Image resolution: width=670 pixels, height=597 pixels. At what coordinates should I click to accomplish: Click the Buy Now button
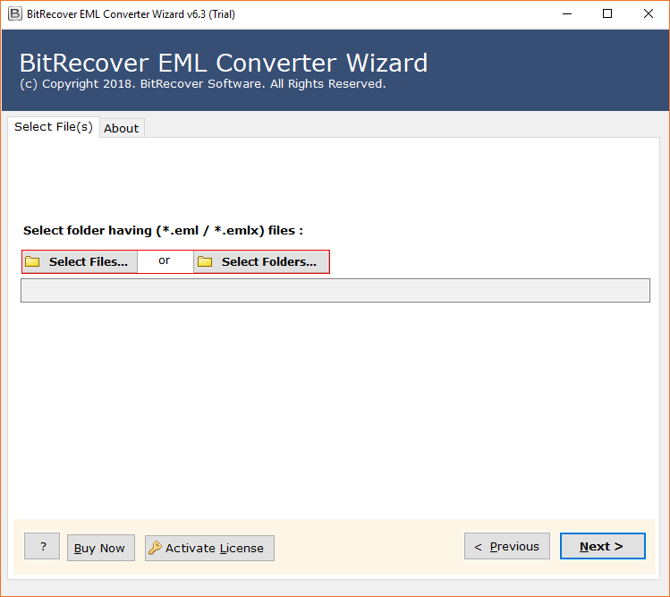click(x=101, y=548)
